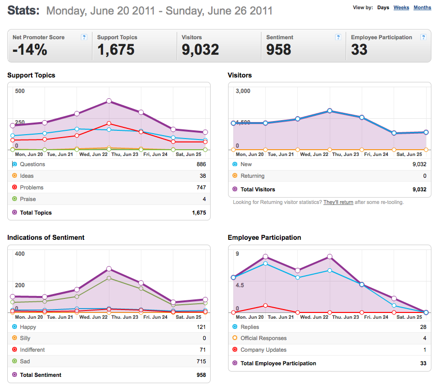The image size is (444, 389).
Task: Click the orange Ideas legend marker
Action: (15, 176)
